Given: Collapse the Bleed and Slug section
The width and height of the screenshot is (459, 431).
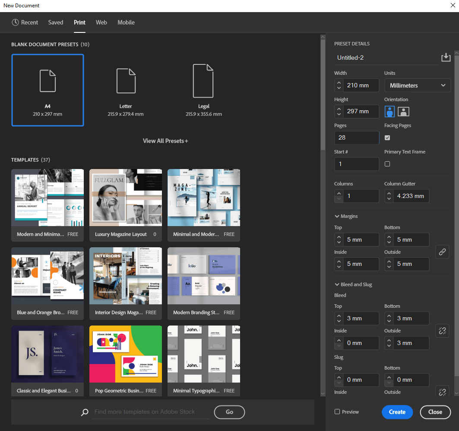Looking at the screenshot, I should (x=337, y=284).
